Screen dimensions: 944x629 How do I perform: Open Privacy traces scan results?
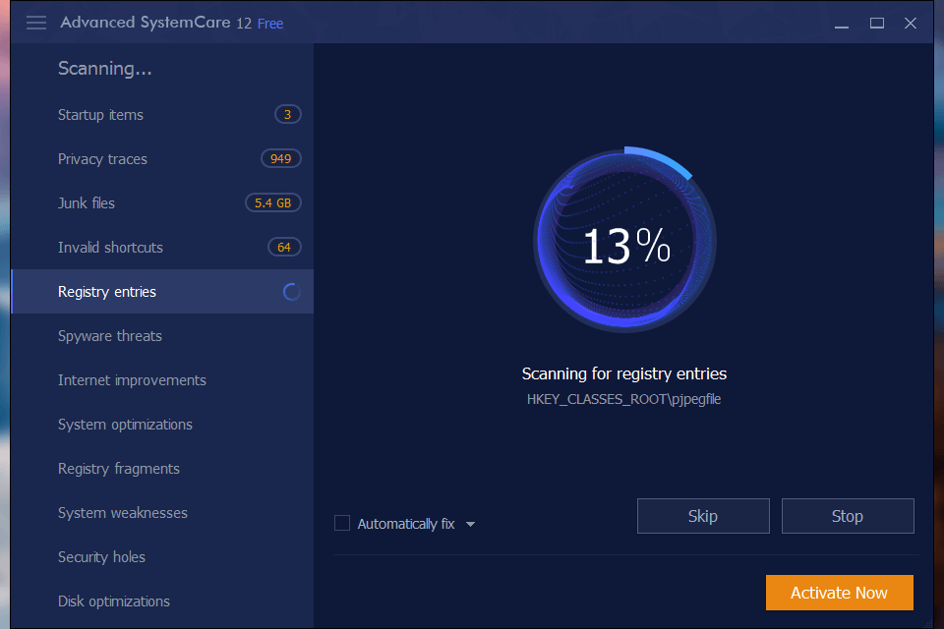click(x=102, y=158)
